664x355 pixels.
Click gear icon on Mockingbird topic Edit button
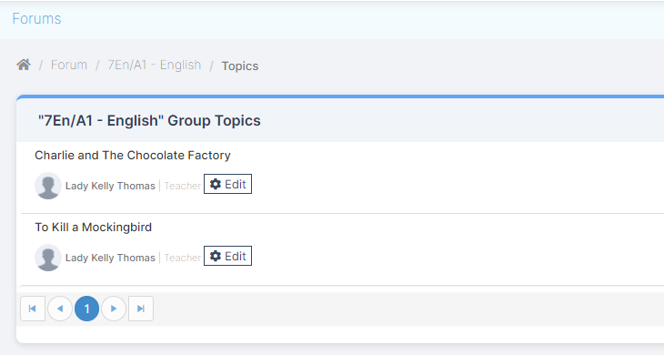point(216,256)
